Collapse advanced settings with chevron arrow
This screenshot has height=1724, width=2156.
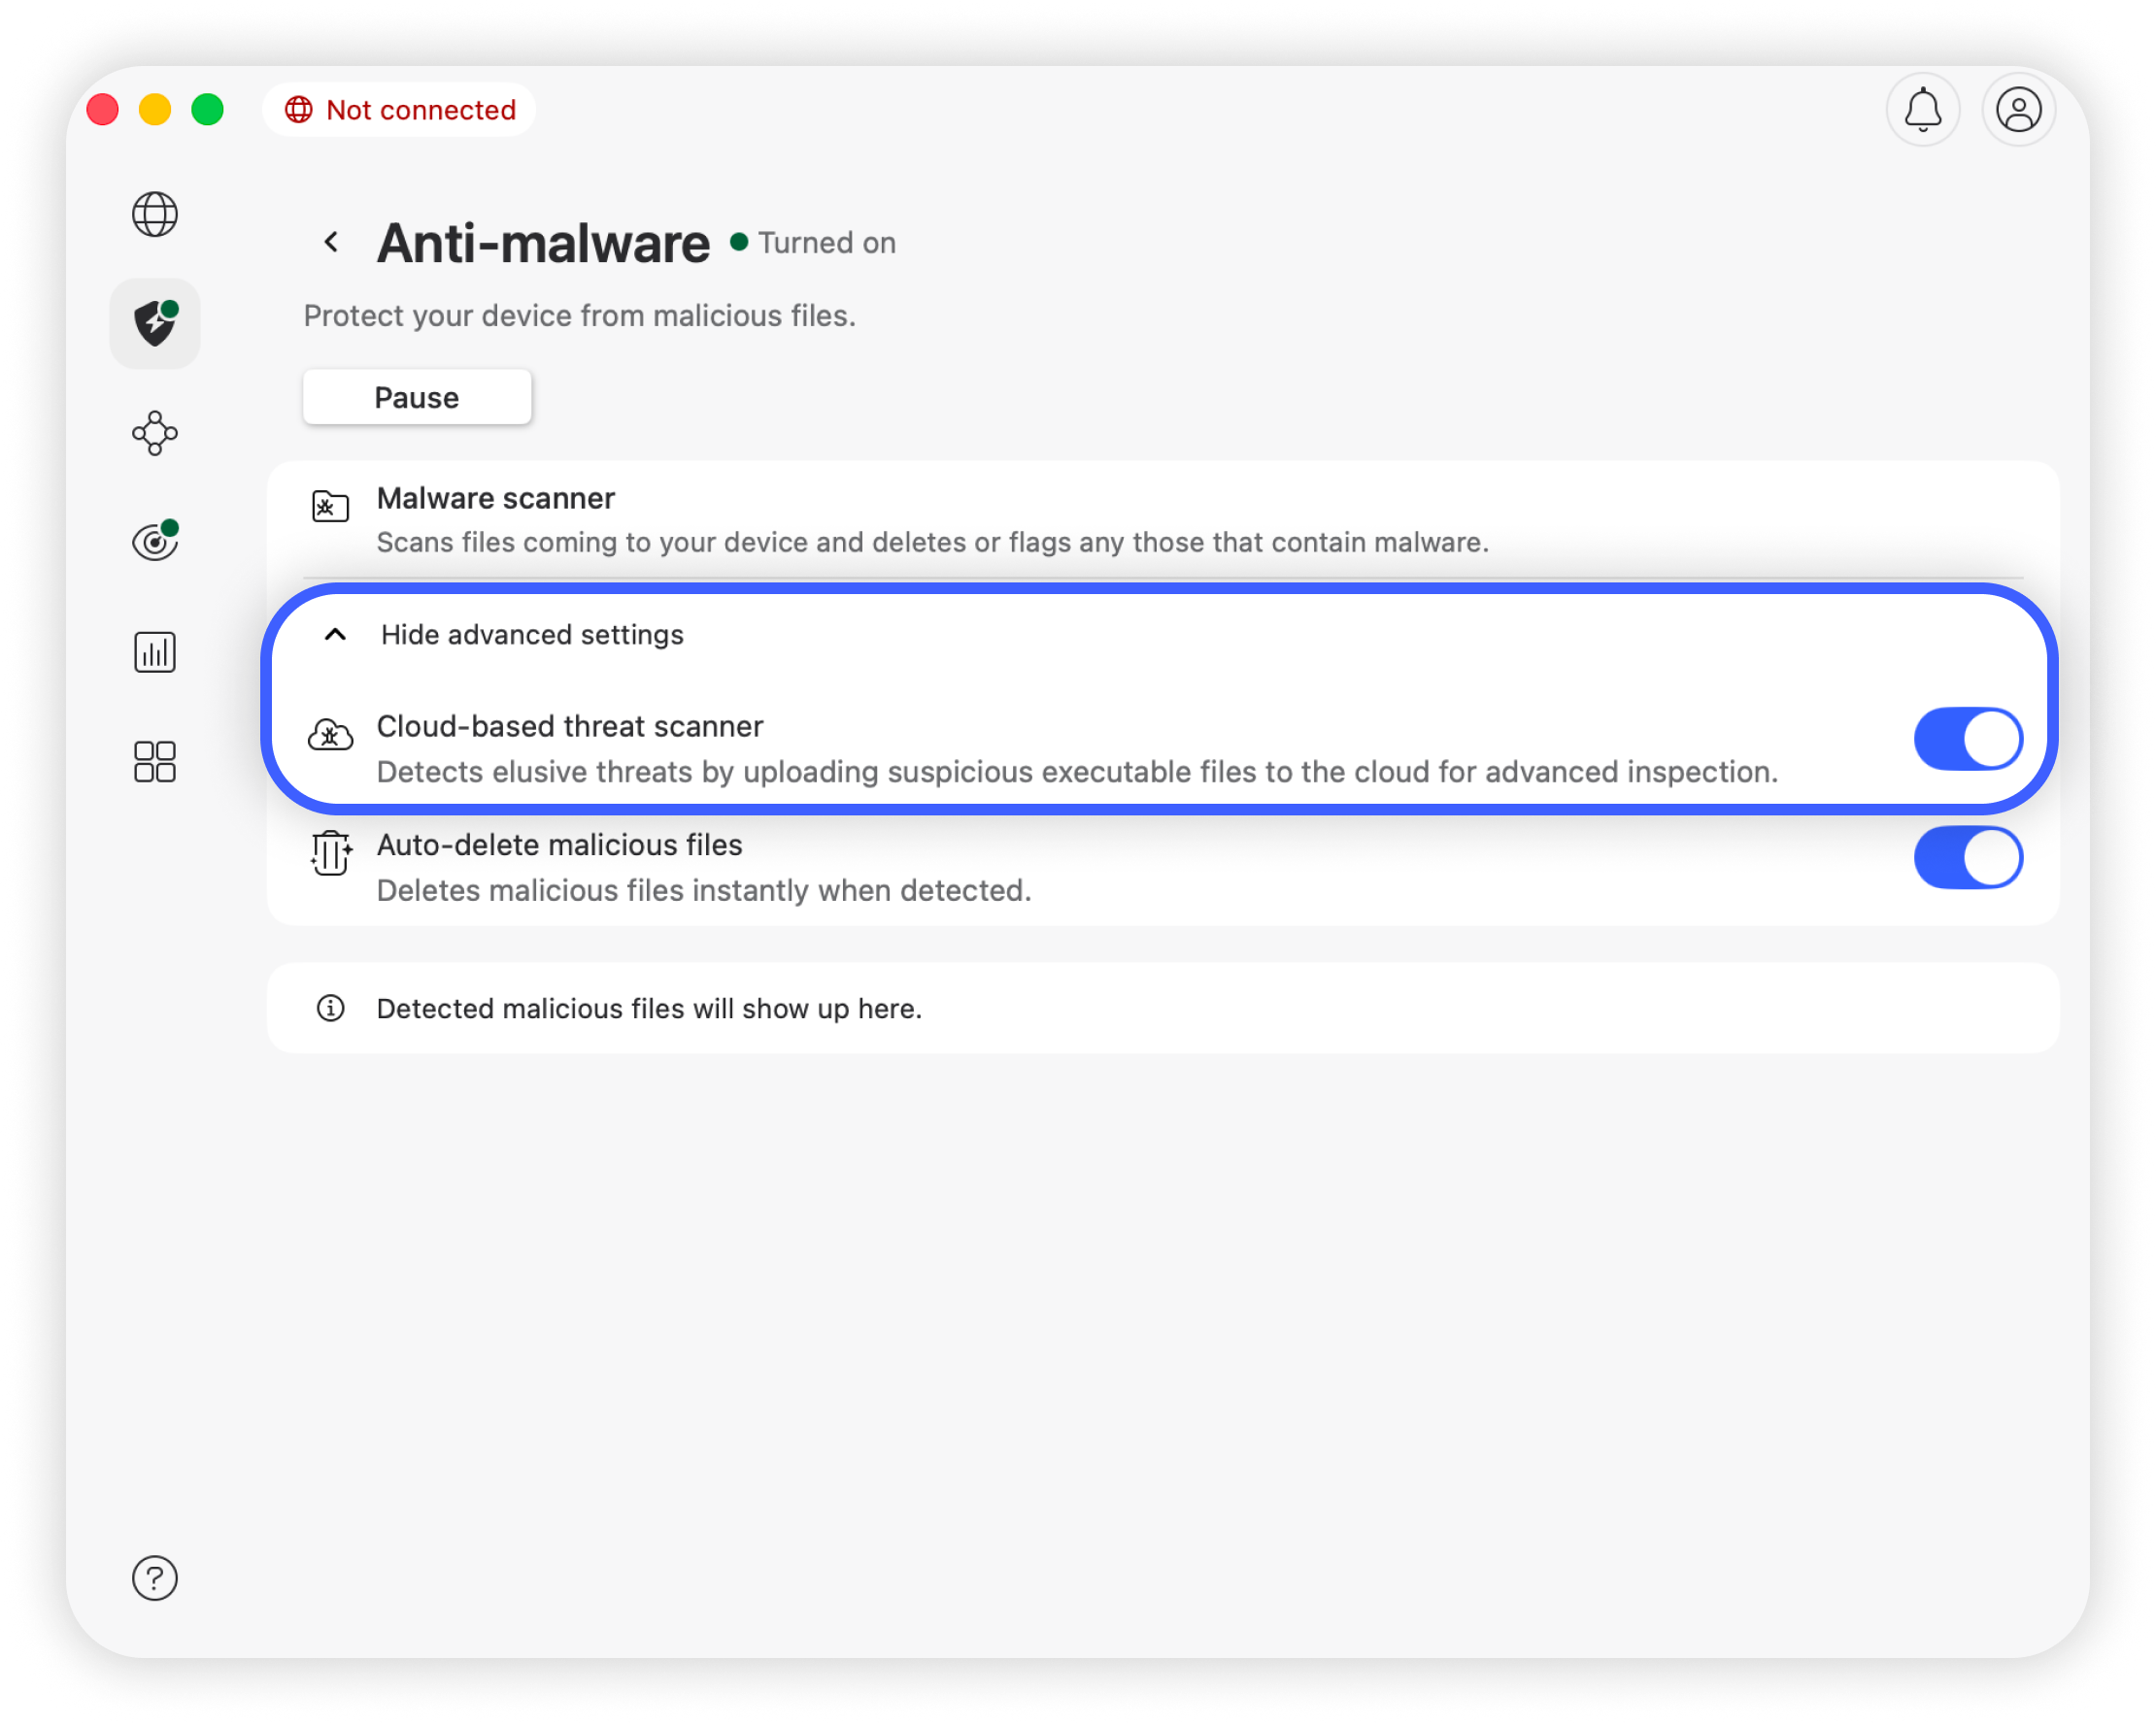(x=336, y=635)
